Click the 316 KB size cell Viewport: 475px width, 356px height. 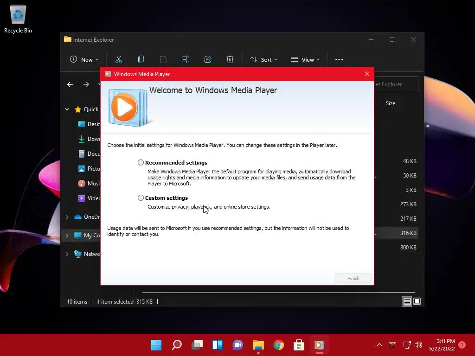click(x=408, y=233)
